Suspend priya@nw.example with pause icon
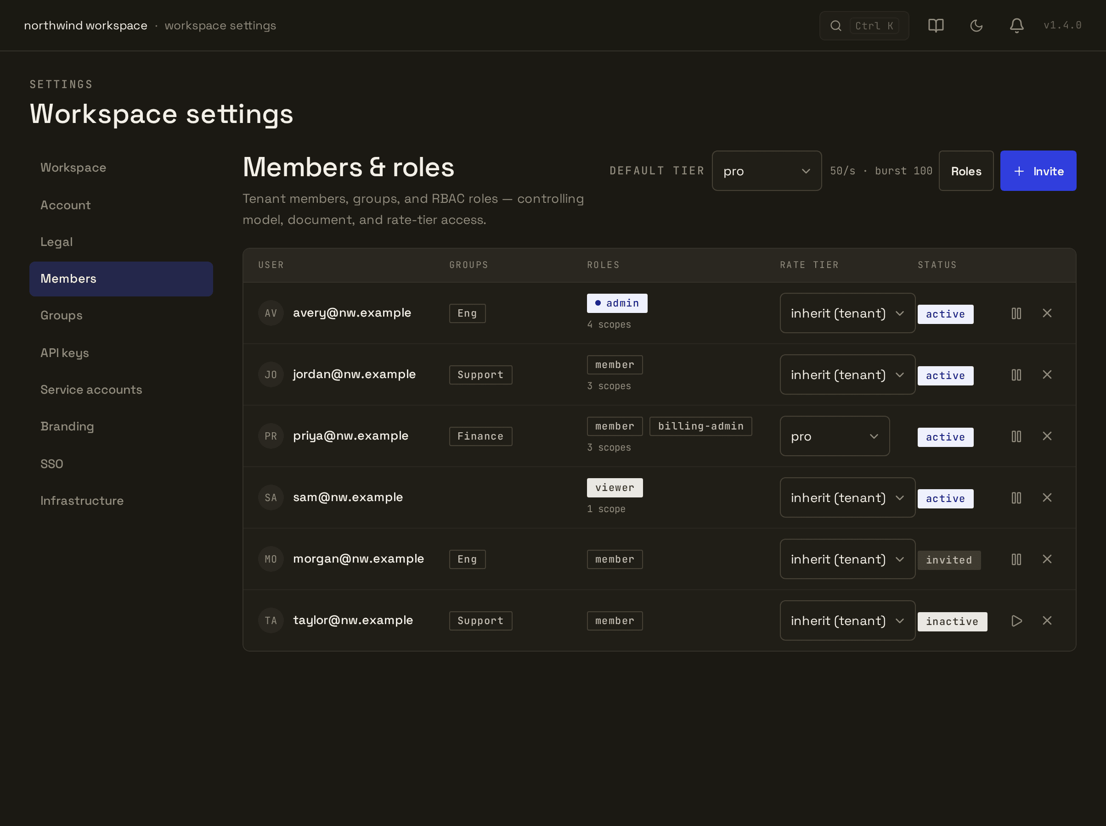This screenshot has width=1106, height=826. click(1016, 436)
